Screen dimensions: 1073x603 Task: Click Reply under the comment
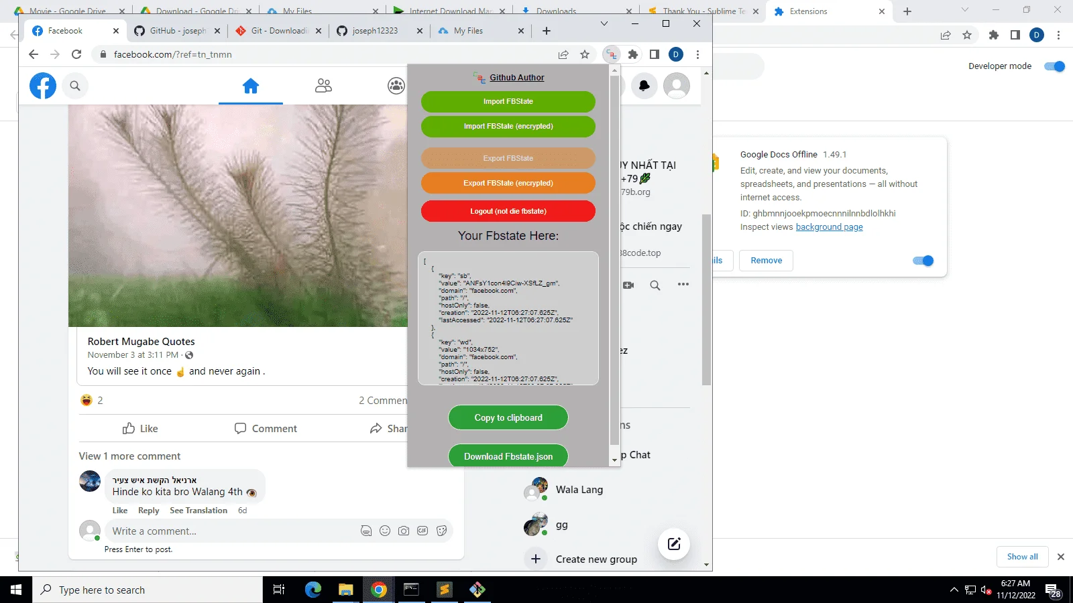click(x=149, y=511)
